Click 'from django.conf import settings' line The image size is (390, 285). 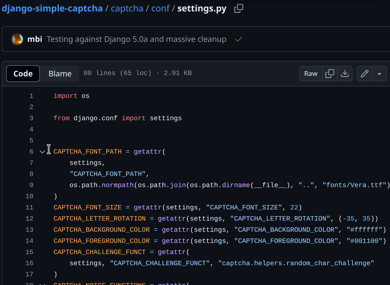pos(118,118)
